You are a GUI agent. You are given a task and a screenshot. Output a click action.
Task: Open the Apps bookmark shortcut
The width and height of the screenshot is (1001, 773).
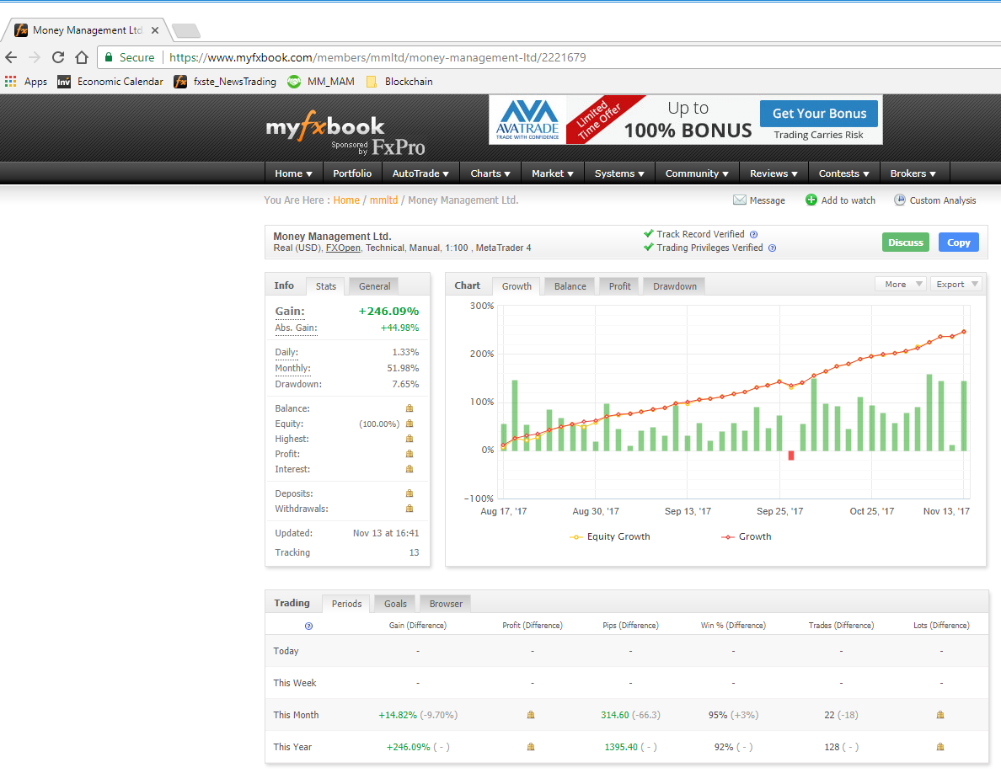(x=26, y=82)
